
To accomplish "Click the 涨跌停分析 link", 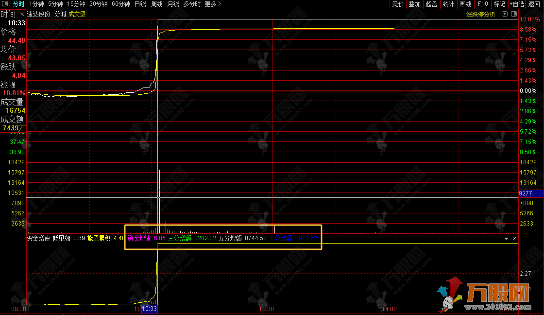I will tap(481, 14).
